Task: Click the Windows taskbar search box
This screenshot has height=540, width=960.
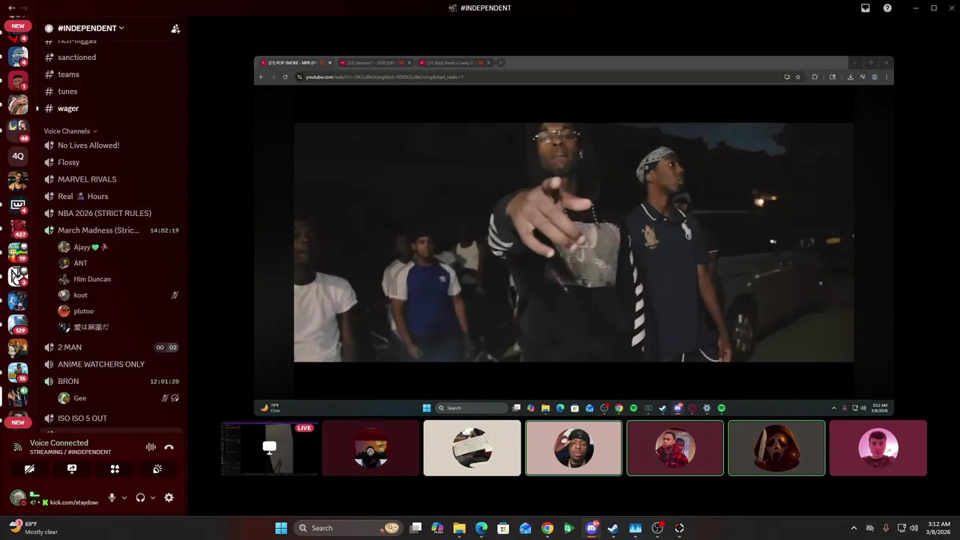Action: (348, 528)
